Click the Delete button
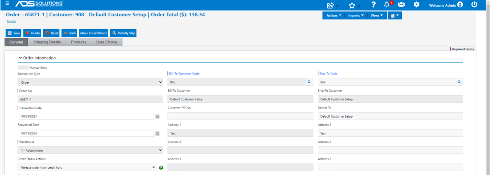This screenshot has height=175, width=490. click(32, 33)
